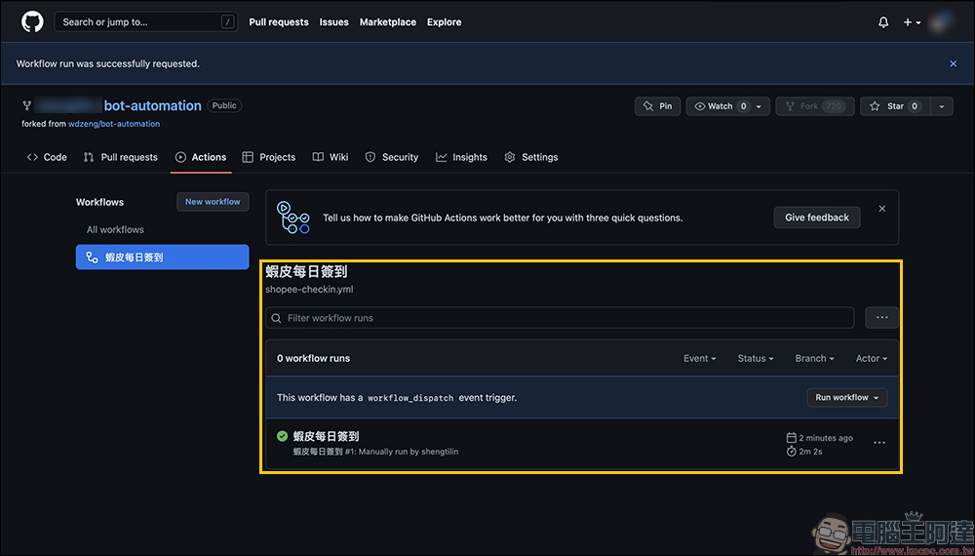This screenshot has width=975, height=556.
Task: Open the Watch notifications dropdown
Action: pyautogui.click(x=727, y=106)
